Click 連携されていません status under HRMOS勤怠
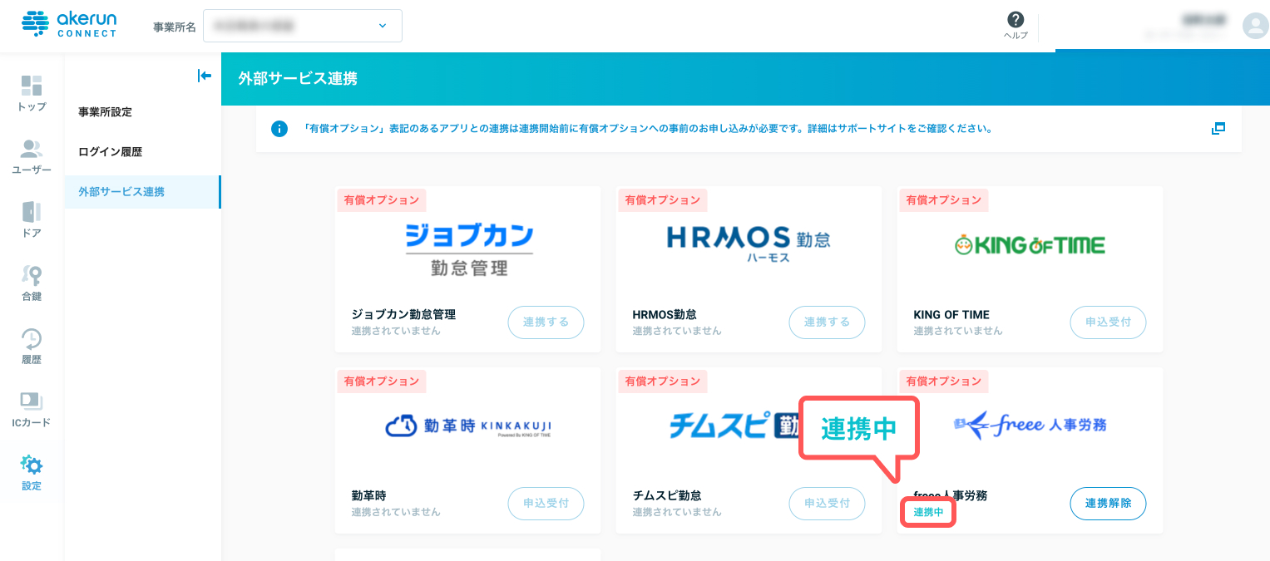Viewport: 1270px width, 561px height. coord(677,331)
